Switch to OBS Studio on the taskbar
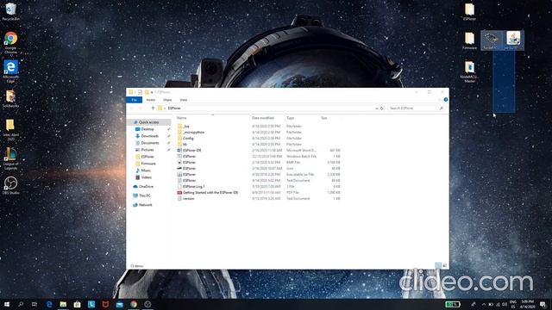Viewport: 552px width, 310px height. click(147, 304)
